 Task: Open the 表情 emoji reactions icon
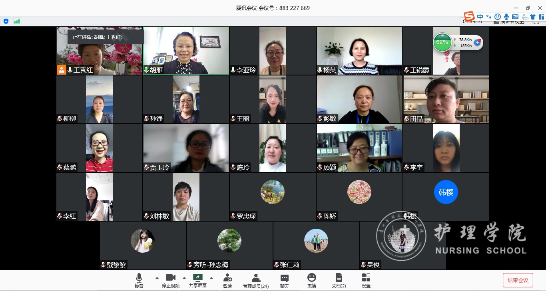(x=312, y=280)
